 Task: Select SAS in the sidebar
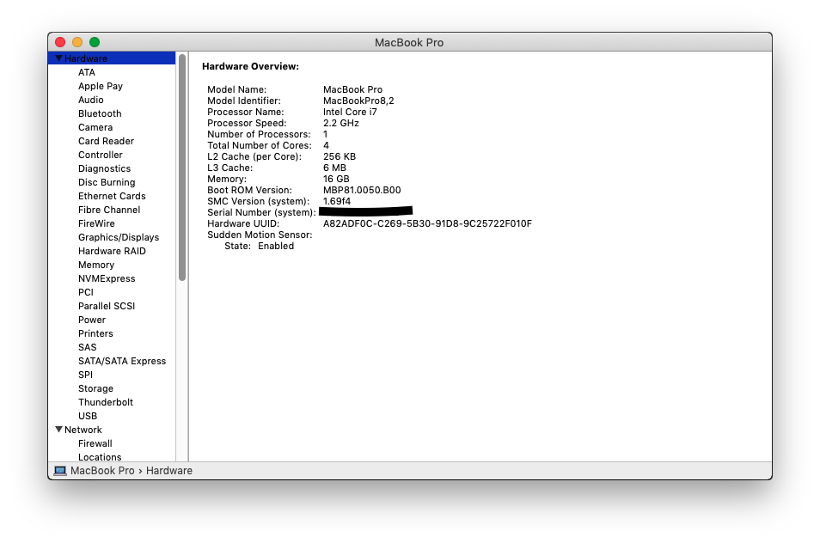click(x=88, y=347)
